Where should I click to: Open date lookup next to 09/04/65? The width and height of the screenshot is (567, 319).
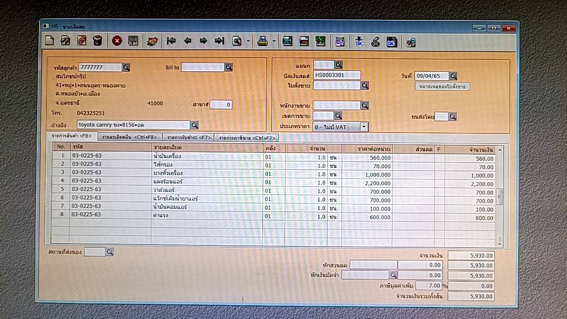453,76
